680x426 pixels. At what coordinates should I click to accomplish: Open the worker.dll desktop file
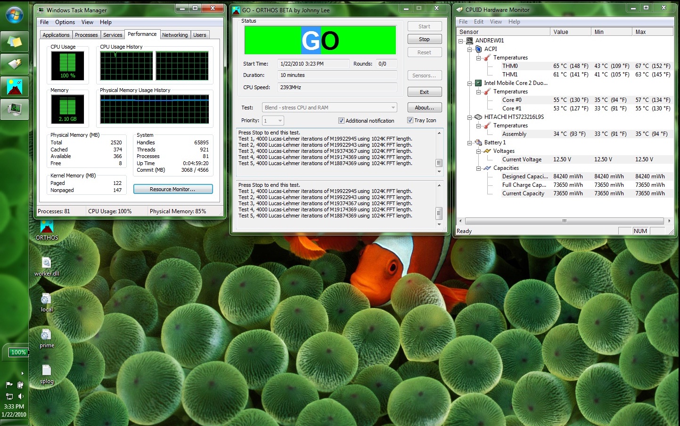pos(47,267)
